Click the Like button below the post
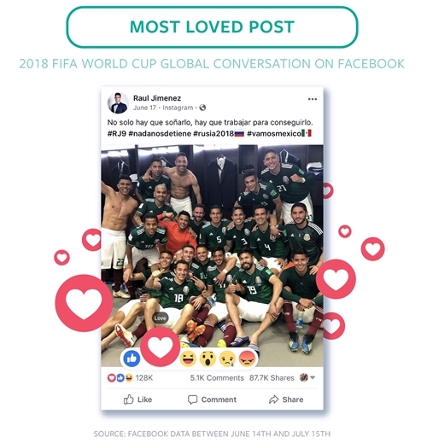Image resolution: width=427 pixels, height=443 pixels. coord(137,399)
